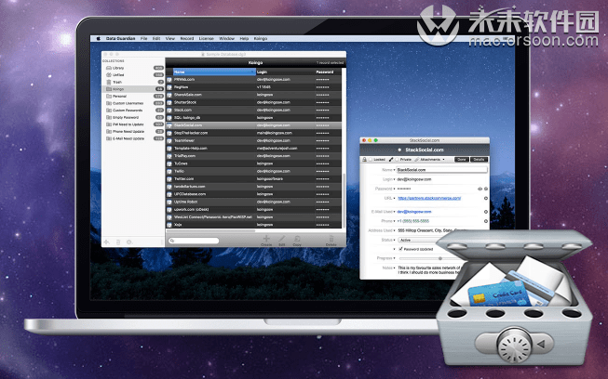Click the Details button in record window
This screenshot has width=608, height=379.
[479, 160]
